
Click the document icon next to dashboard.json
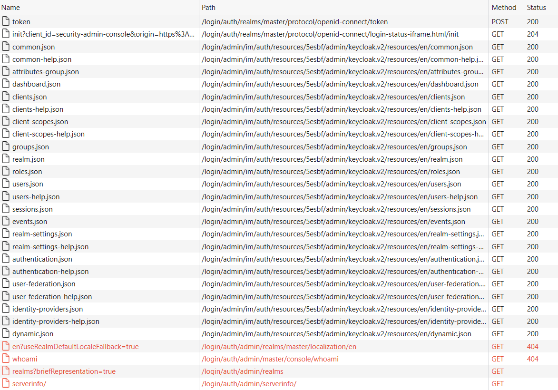(x=5, y=84)
